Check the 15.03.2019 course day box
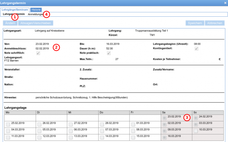228x142 pixels. (x=133, y=137)
